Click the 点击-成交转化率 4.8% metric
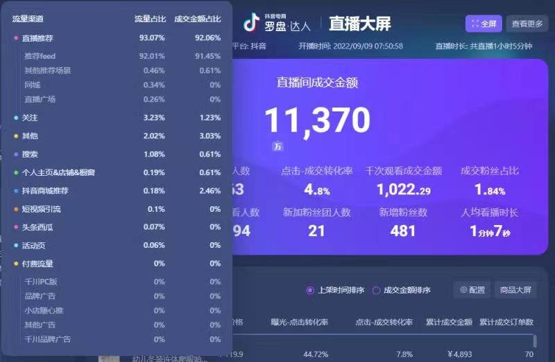The width and height of the screenshot is (555, 362). [317, 181]
